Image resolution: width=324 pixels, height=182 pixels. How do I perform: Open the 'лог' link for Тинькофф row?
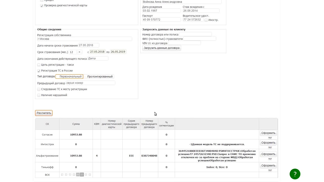tap(270, 170)
